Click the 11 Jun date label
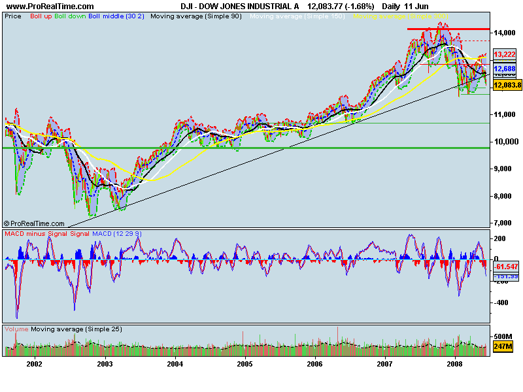The height and width of the screenshot is (392, 523). (x=416, y=7)
